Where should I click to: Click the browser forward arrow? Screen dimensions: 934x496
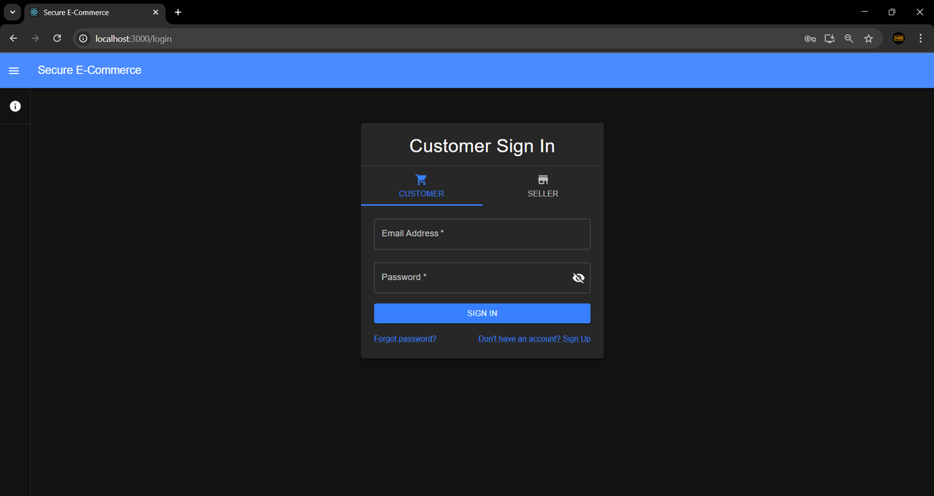[35, 39]
